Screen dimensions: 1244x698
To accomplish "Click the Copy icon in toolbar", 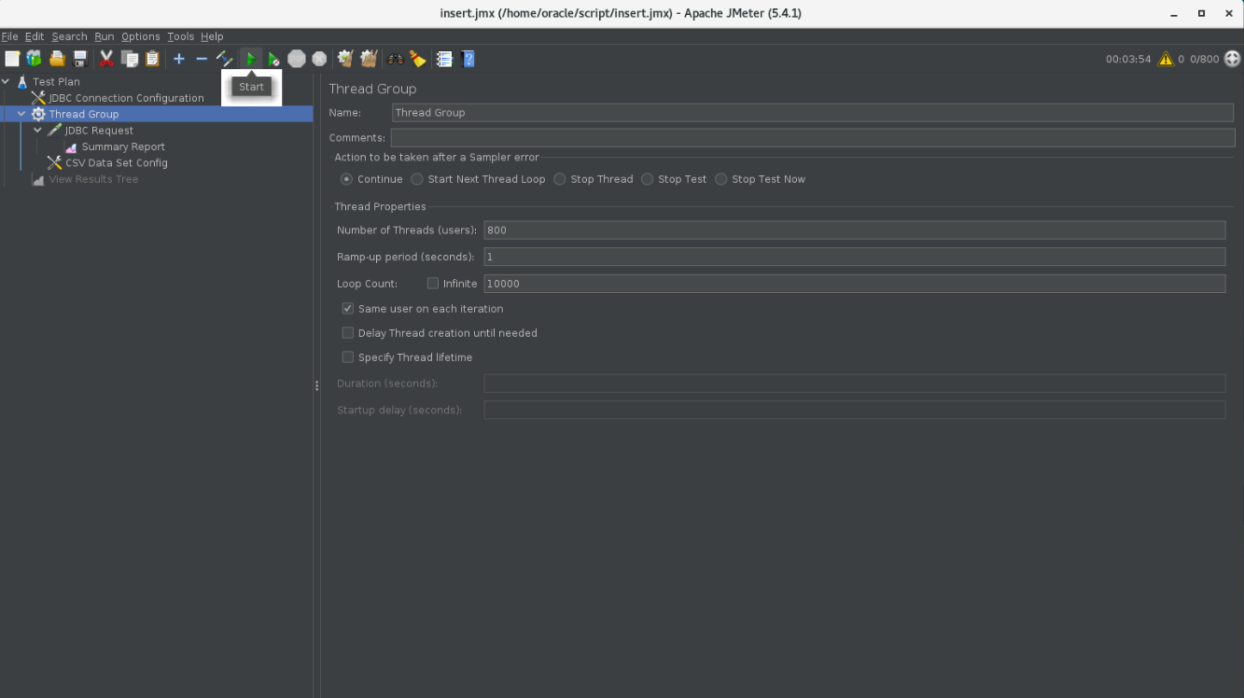I will tap(130, 59).
